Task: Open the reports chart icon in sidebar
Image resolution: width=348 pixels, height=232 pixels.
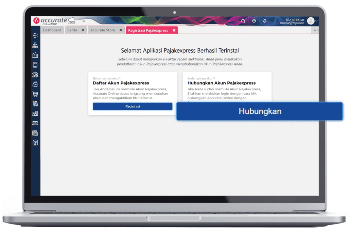Action: pos(35,143)
